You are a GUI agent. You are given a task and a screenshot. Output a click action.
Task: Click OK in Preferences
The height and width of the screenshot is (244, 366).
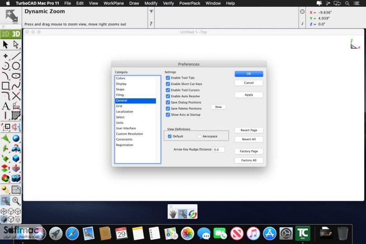coord(249,74)
